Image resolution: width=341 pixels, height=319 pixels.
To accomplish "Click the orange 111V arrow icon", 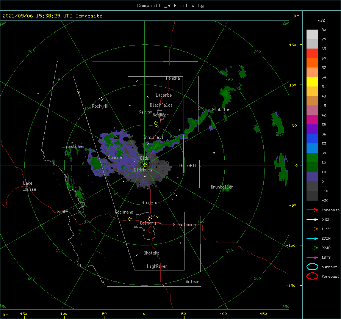I will 312,229.
